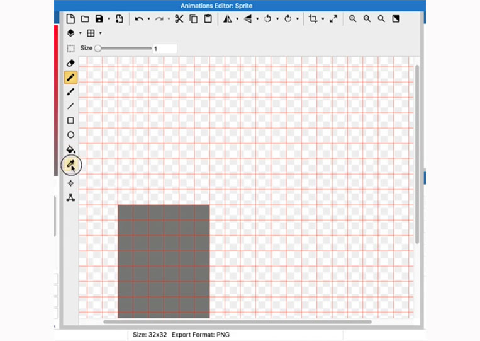The width and height of the screenshot is (480, 341).
Task: Rotate the sprite counterclockwise
Action: coord(268,19)
